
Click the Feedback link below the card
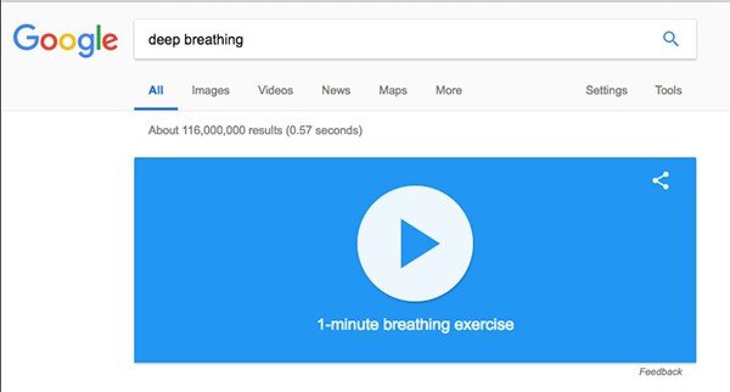click(661, 371)
